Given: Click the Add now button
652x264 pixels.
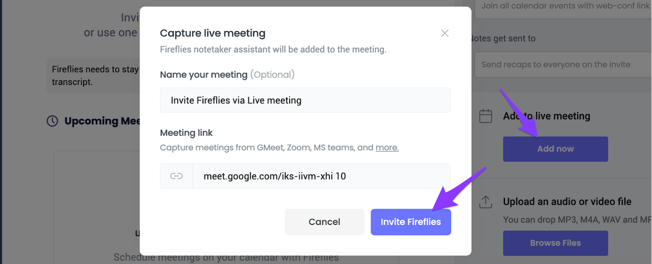Looking at the screenshot, I should point(555,149).
